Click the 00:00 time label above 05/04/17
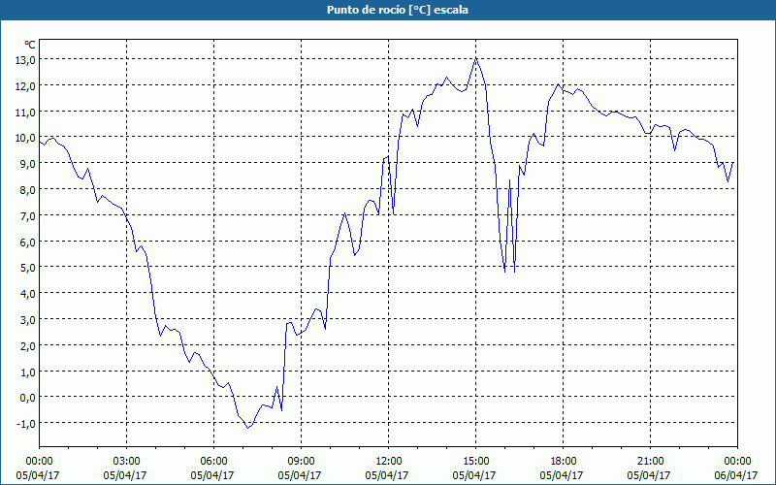Viewport: 776px width, 485px height. pyautogui.click(x=39, y=462)
